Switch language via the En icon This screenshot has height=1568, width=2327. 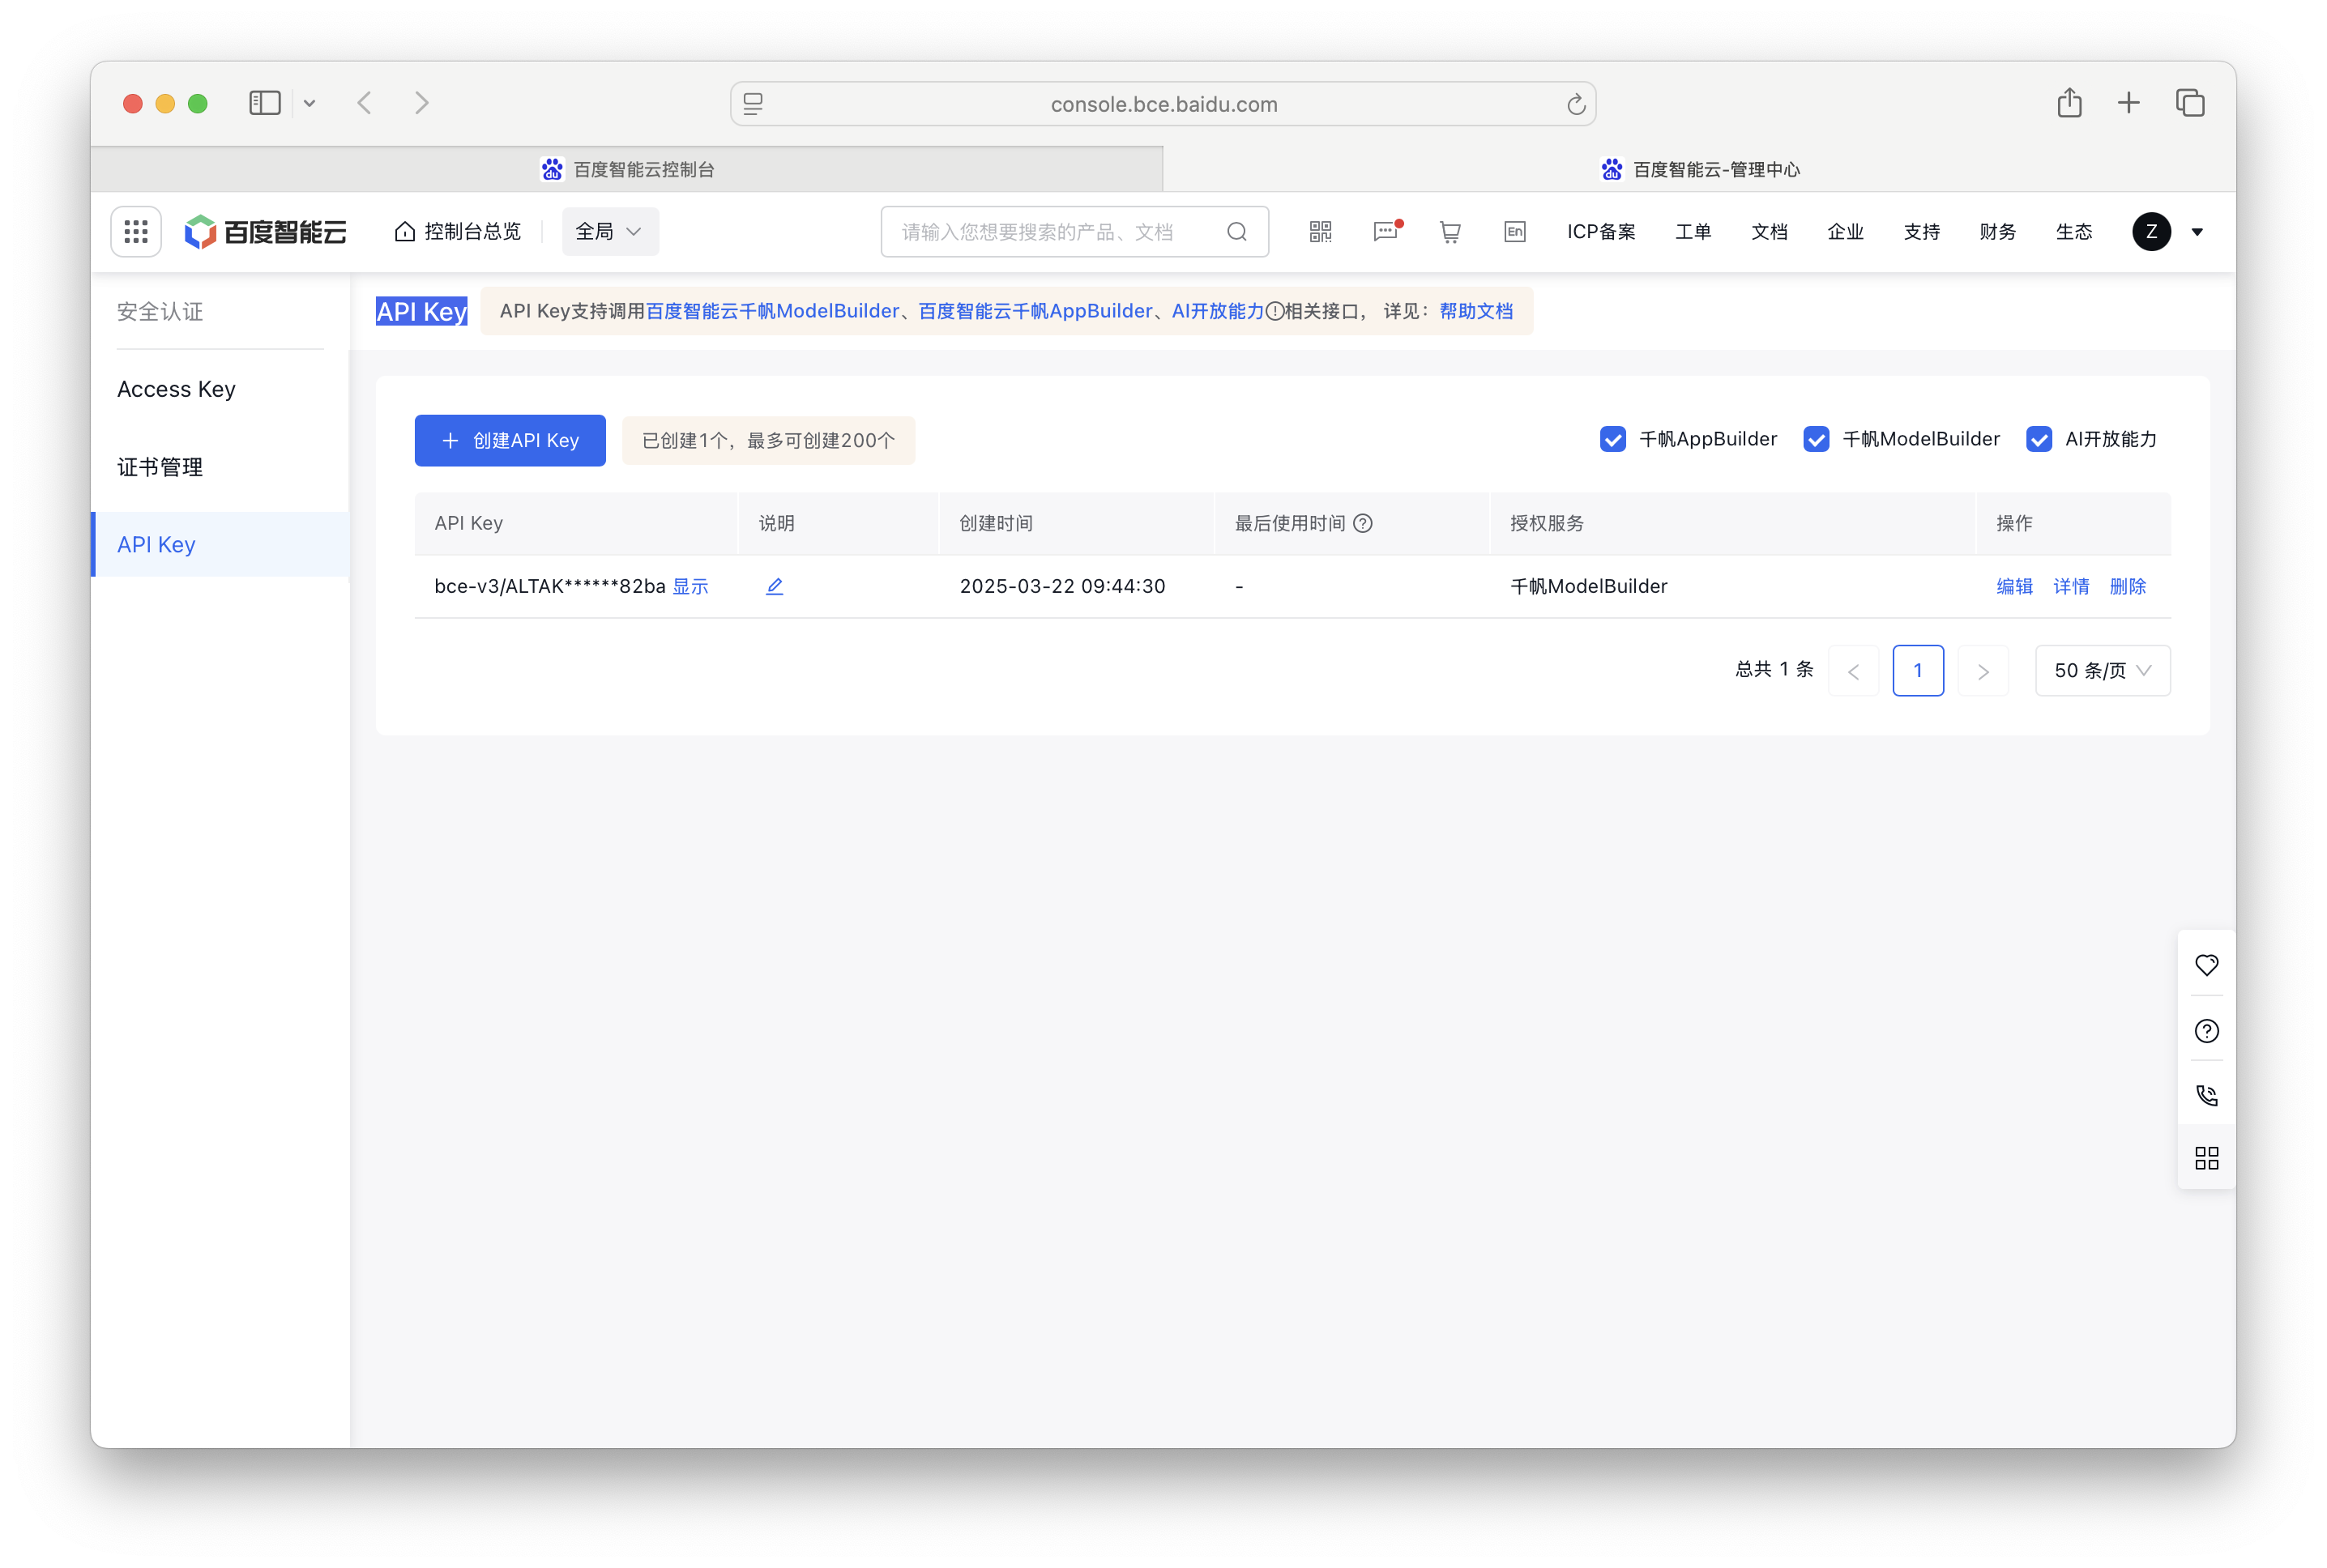pyautogui.click(x=1514, y=231)
